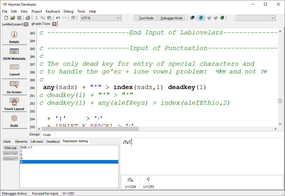Click the Debugger Mode button
This screenshot has width=285, height=196.
(x=171, y=18)
